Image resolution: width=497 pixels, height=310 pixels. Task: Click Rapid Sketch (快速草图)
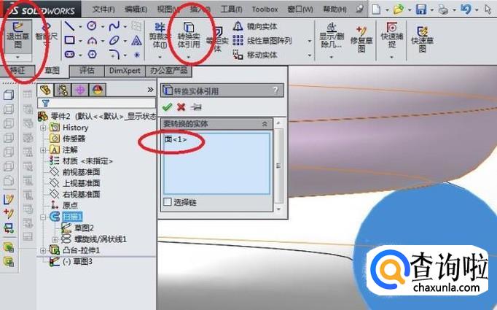pos(422,39)
